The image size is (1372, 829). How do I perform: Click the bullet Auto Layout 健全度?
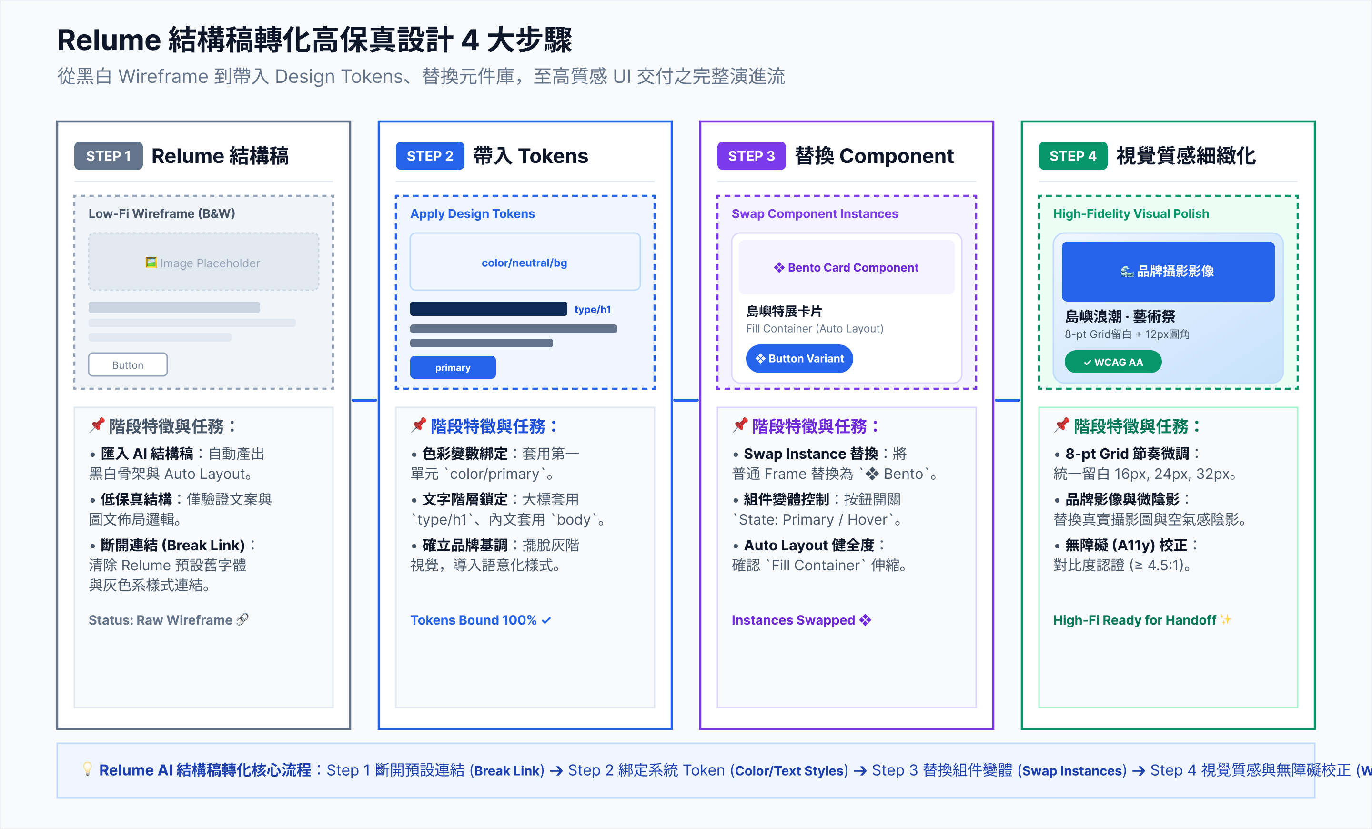(x=809, y=545)
